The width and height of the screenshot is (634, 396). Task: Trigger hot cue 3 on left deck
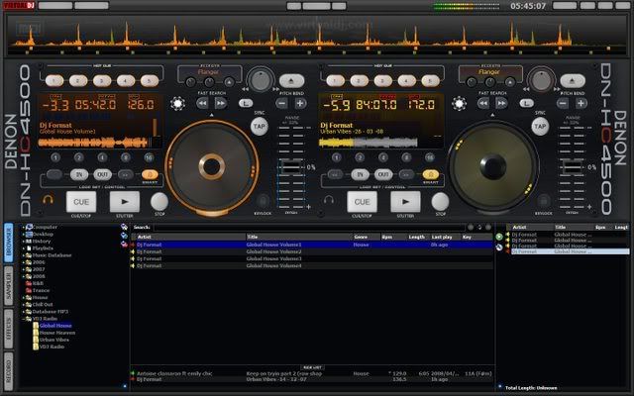102,81
